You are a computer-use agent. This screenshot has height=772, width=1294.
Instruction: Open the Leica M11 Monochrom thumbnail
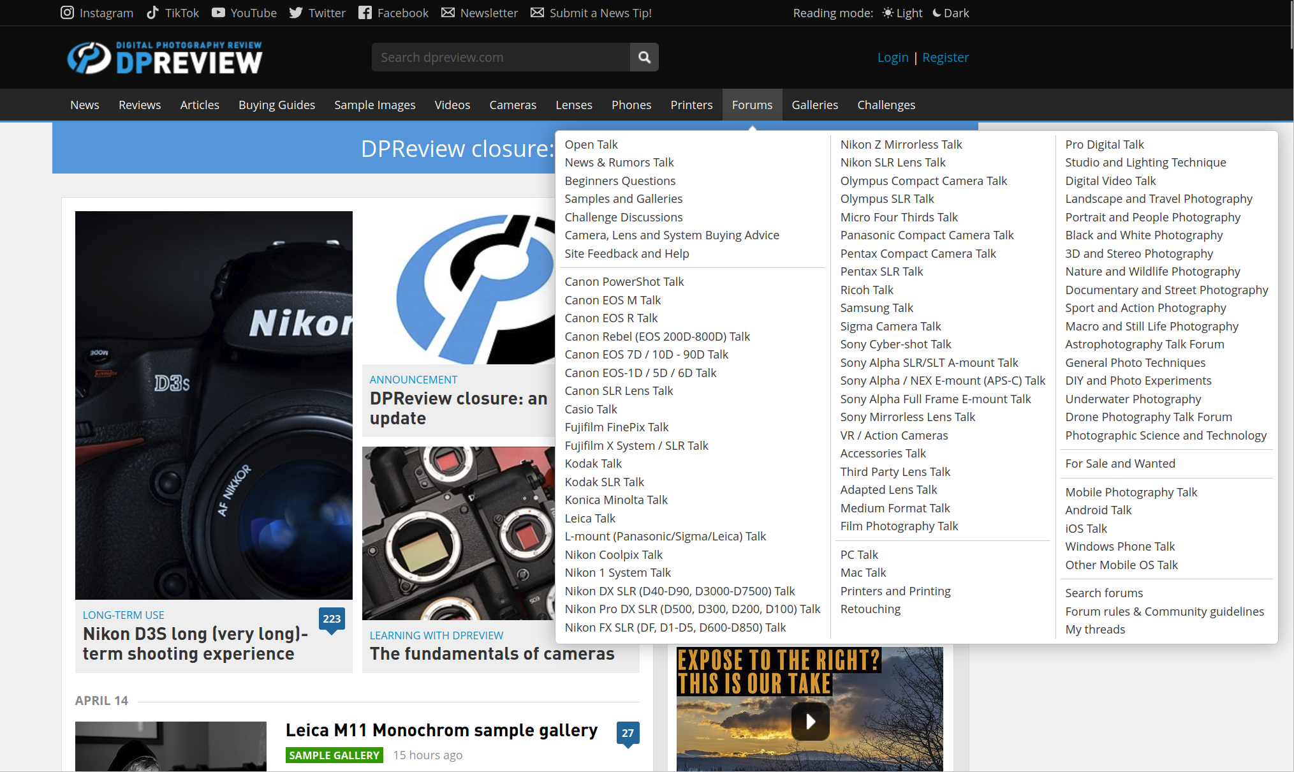pyautogui.click(x=171, y=746)
